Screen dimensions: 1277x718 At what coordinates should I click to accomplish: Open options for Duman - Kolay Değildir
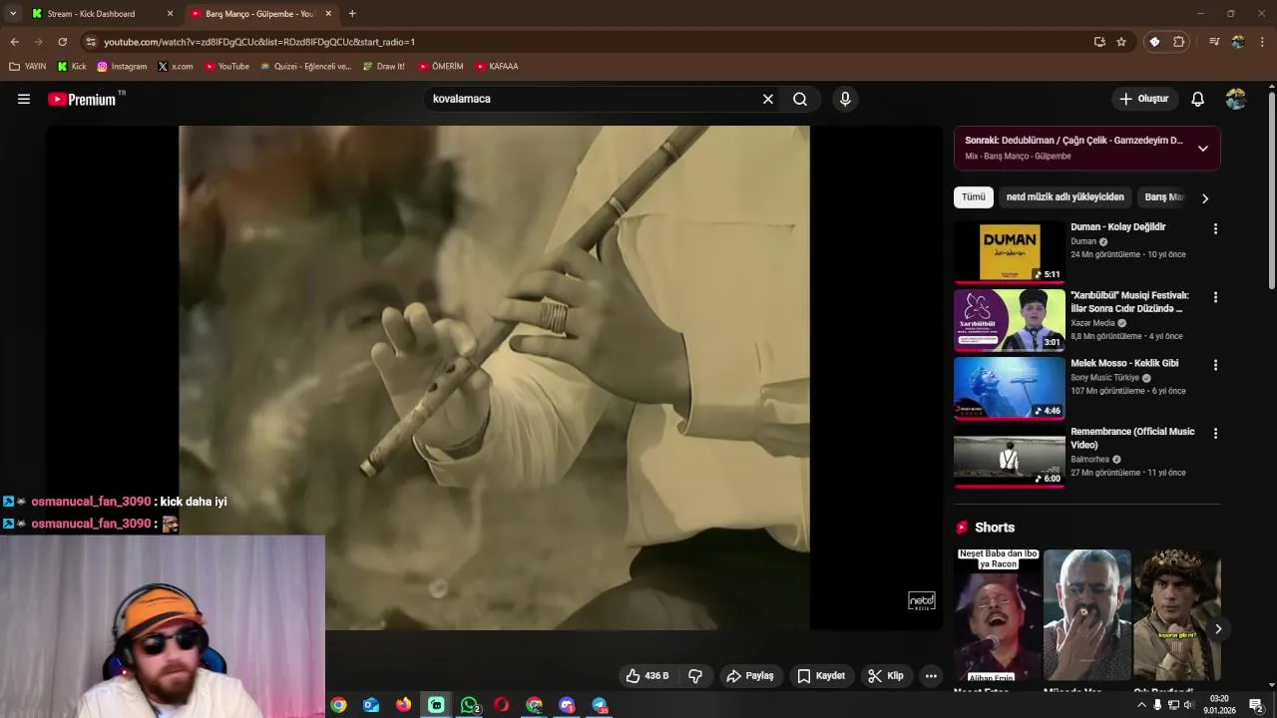(x=1215, y=229)
